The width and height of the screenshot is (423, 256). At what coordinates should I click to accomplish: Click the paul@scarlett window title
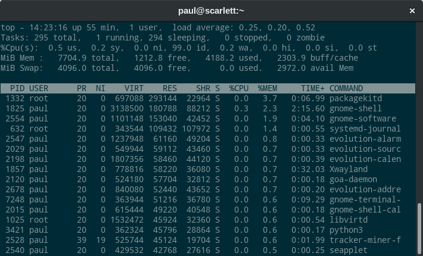point(211,11)
